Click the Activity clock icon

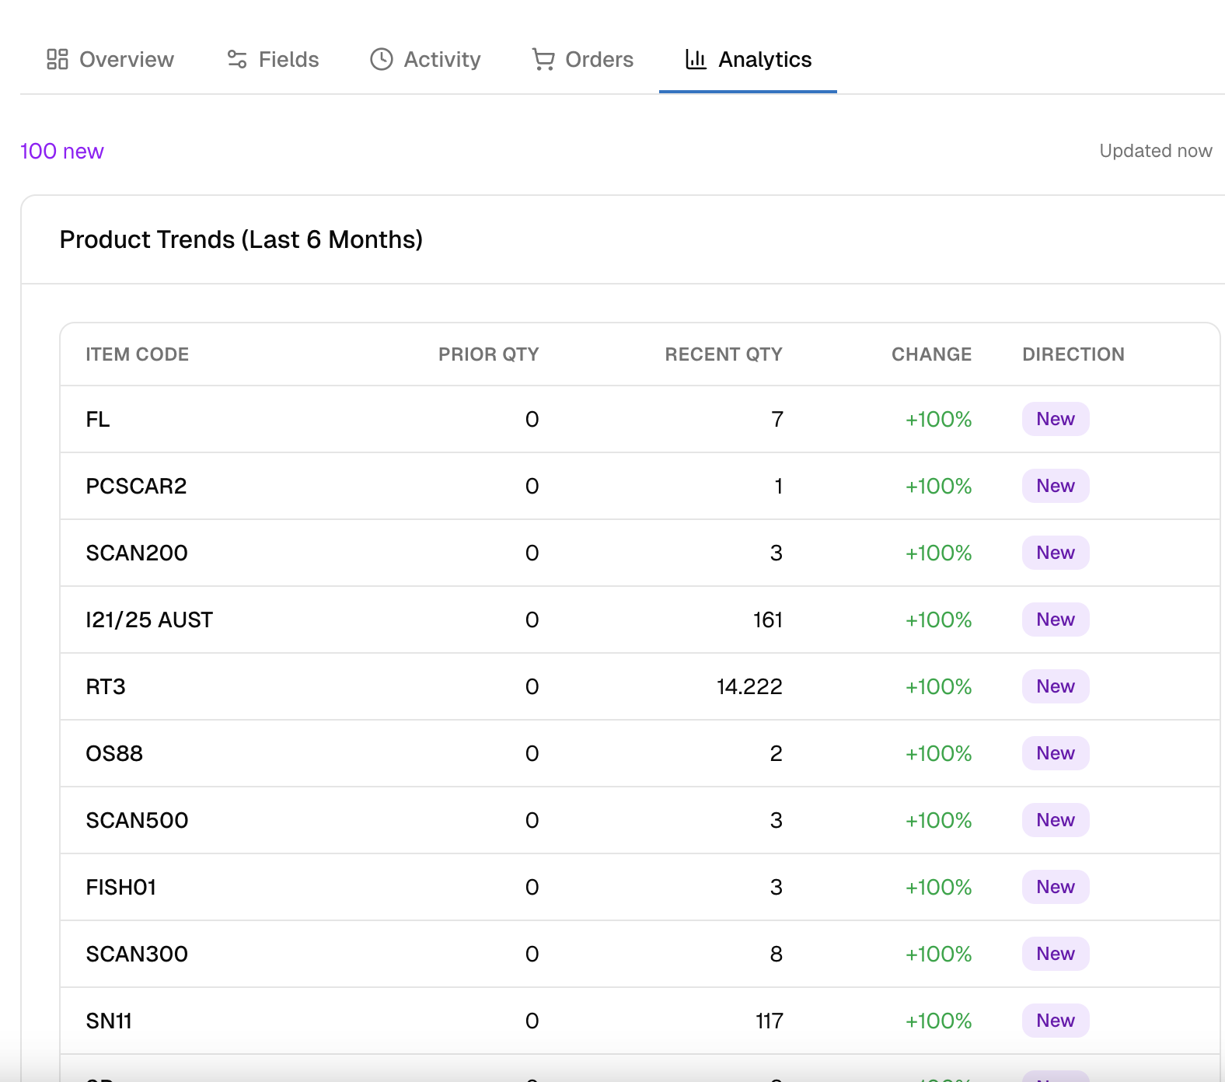pos(382,60)
